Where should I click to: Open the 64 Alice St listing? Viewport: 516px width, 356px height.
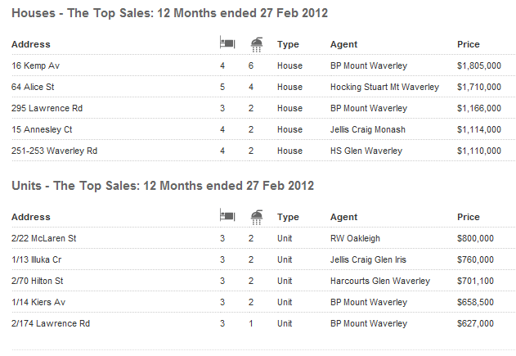(x=33, y=87)
